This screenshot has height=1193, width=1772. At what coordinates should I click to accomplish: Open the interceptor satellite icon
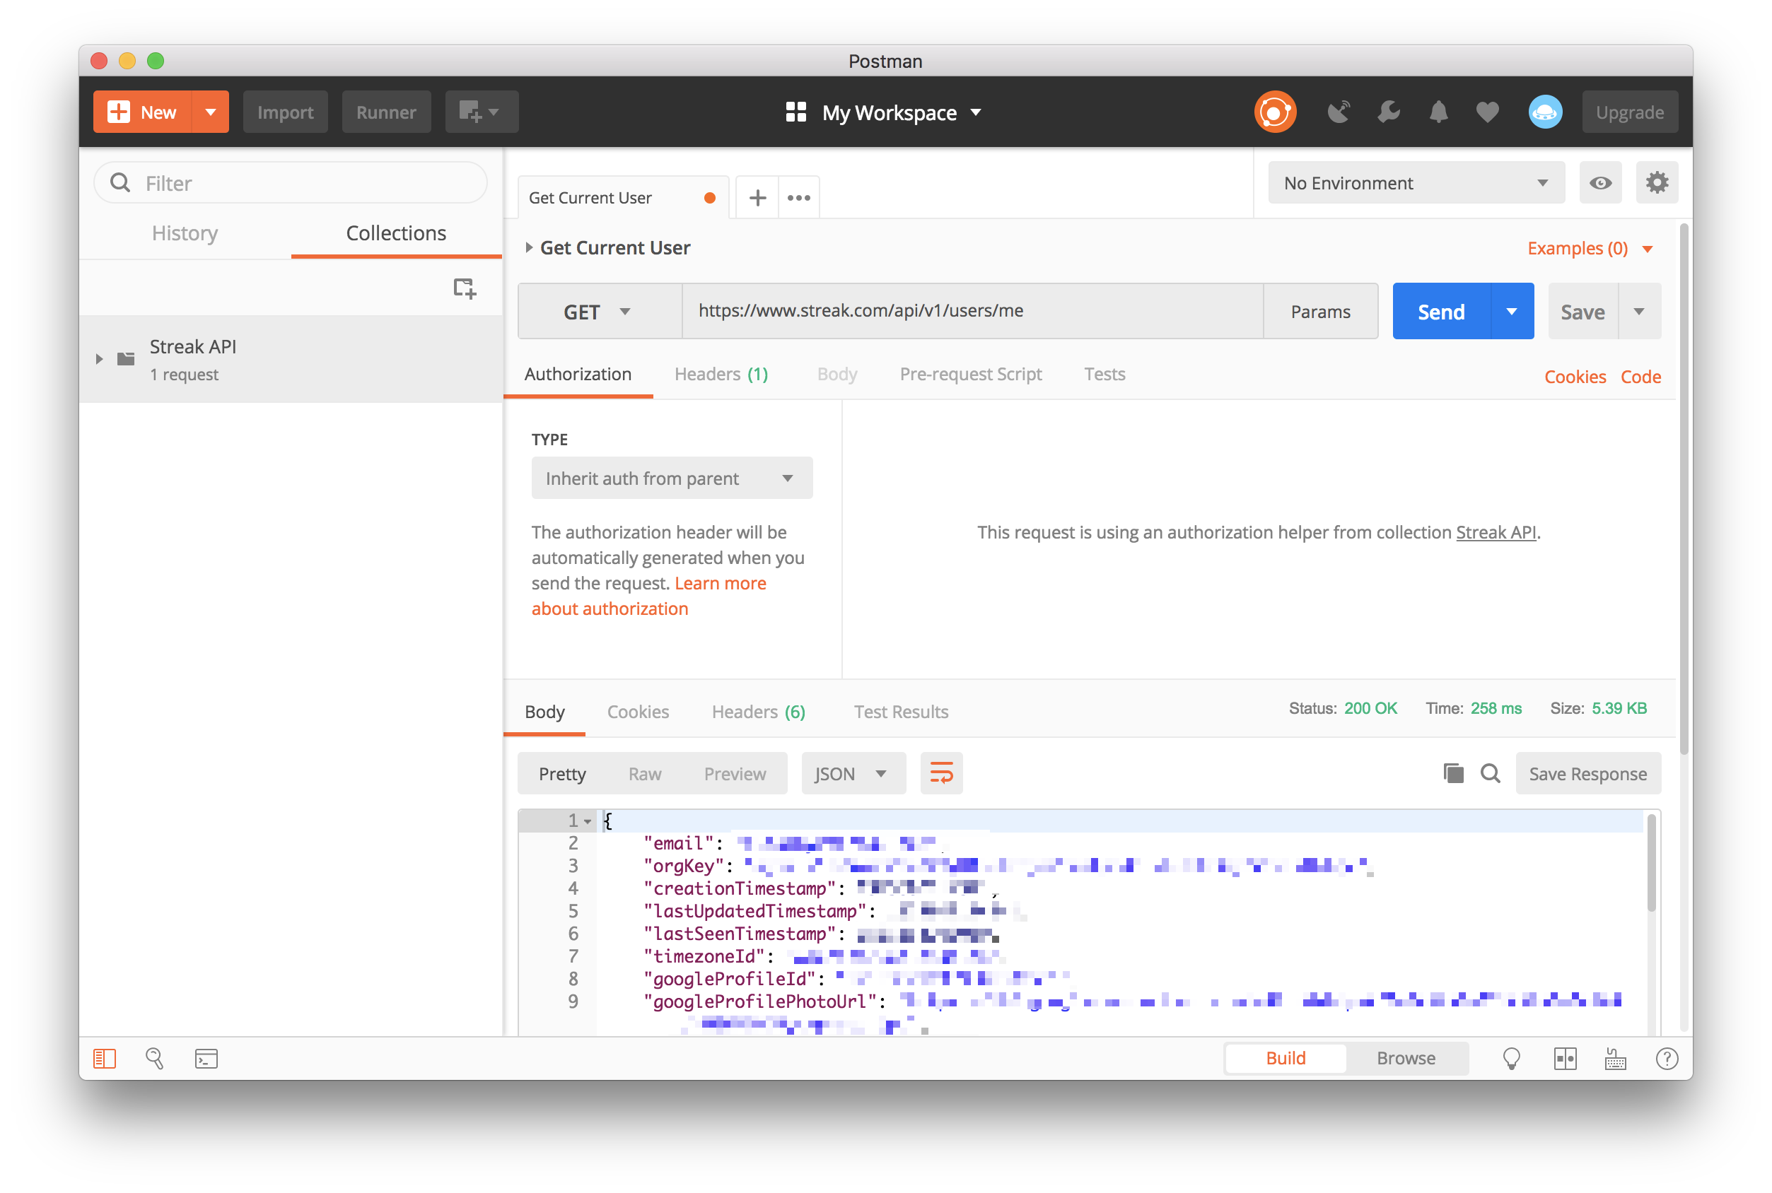(1338, 112)
